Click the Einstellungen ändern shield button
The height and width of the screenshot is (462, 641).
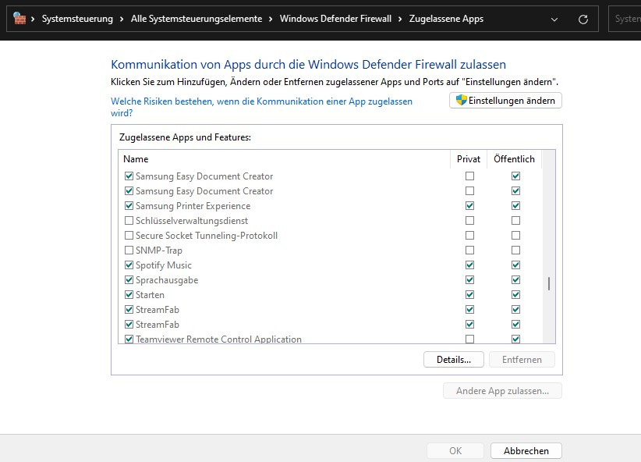[505, 101]
